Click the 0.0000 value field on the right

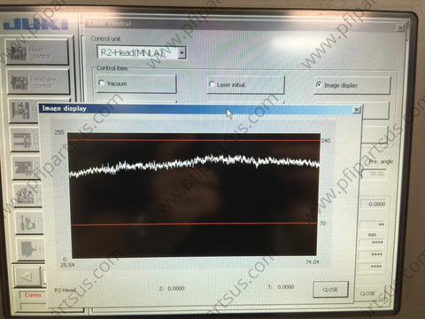(375, 204)
